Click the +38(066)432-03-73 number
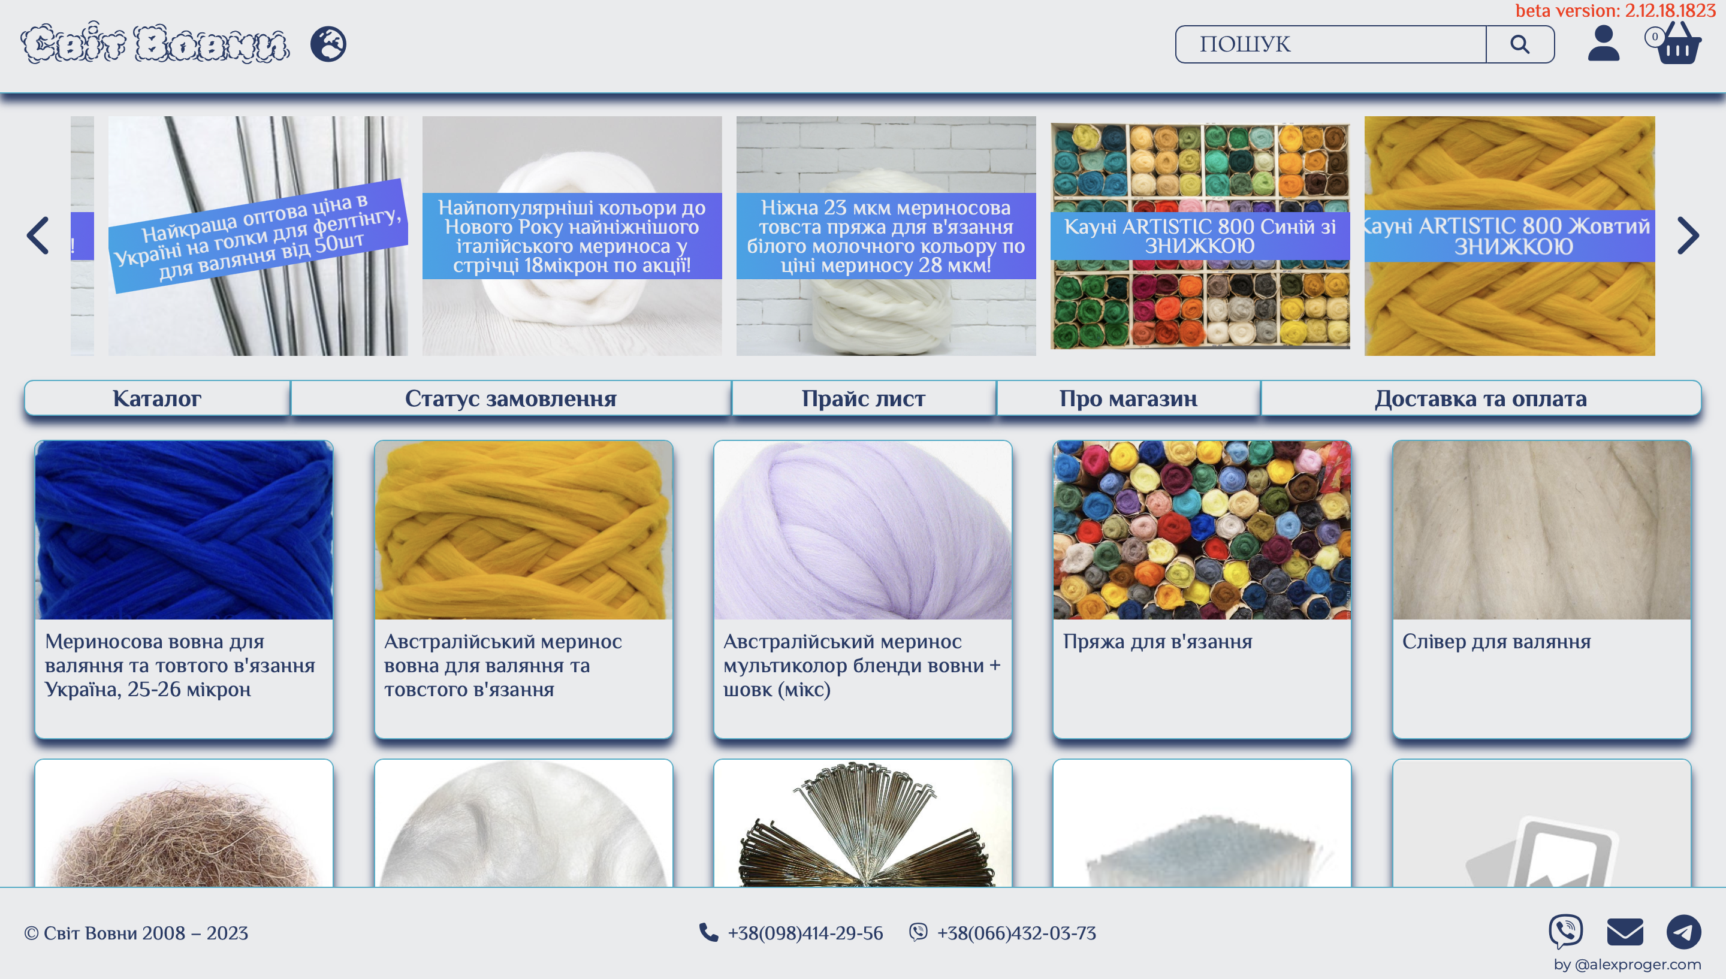1726x979 pixels. [1016, 933]
